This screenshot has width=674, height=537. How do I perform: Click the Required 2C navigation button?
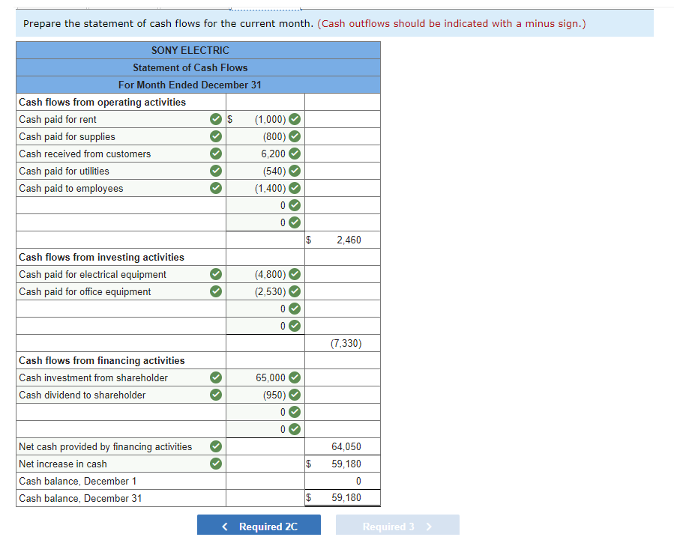click(x=259, y=525)
